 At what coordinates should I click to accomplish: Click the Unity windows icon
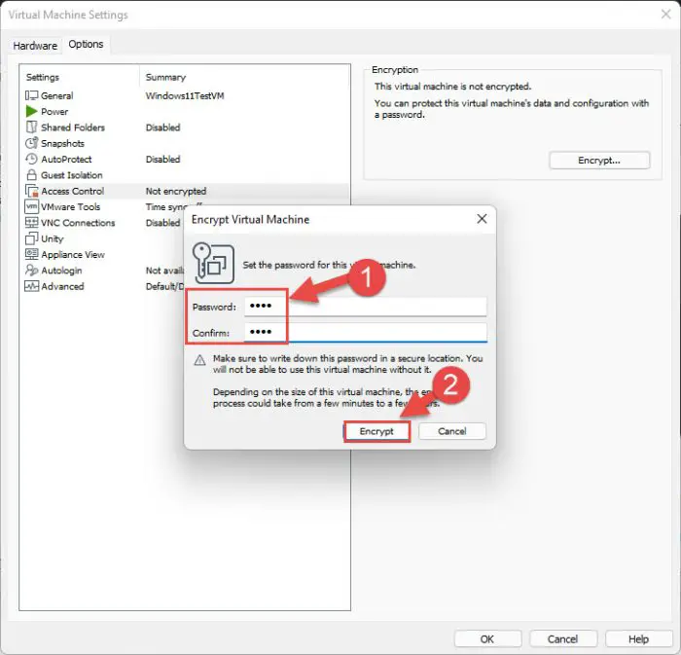tap(31, 238)
